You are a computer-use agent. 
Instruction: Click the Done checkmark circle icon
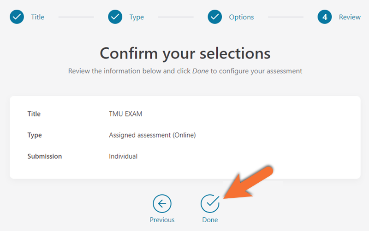click(210, 203)
